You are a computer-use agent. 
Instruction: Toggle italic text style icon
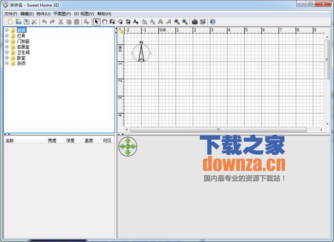(x=169, y=22)
